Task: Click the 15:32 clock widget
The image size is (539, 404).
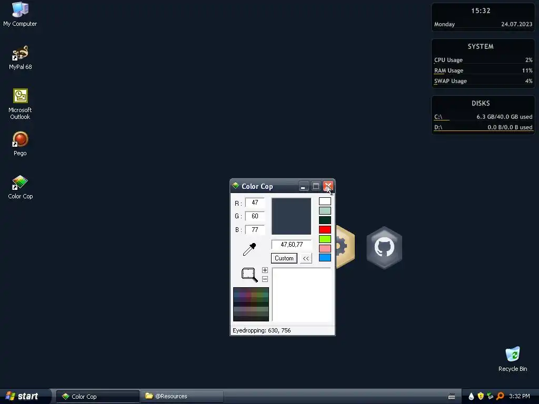Action: pyautogui.click(x=481, y=11)
